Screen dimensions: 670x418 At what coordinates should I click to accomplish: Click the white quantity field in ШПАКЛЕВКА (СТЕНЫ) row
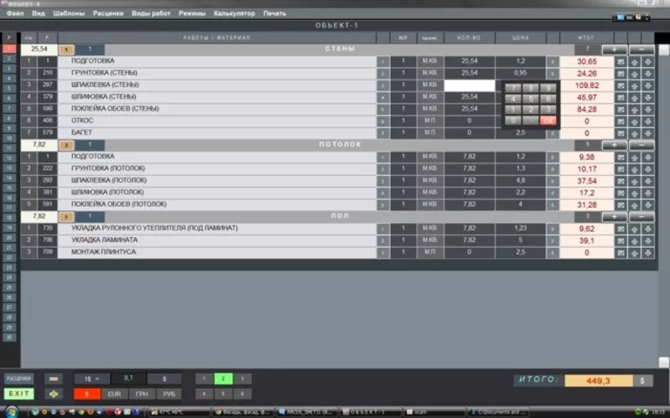(x=470, y=85)
